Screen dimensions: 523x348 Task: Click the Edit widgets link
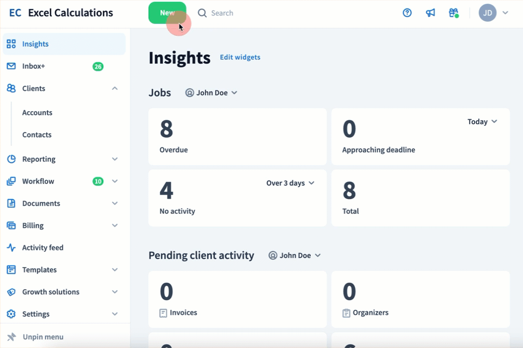coord(240,57)
